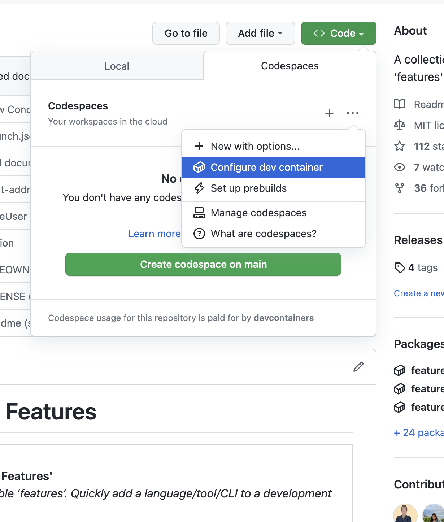
Task: Click the computer icon beside Manage codespaces
Action: coord(199,213)
